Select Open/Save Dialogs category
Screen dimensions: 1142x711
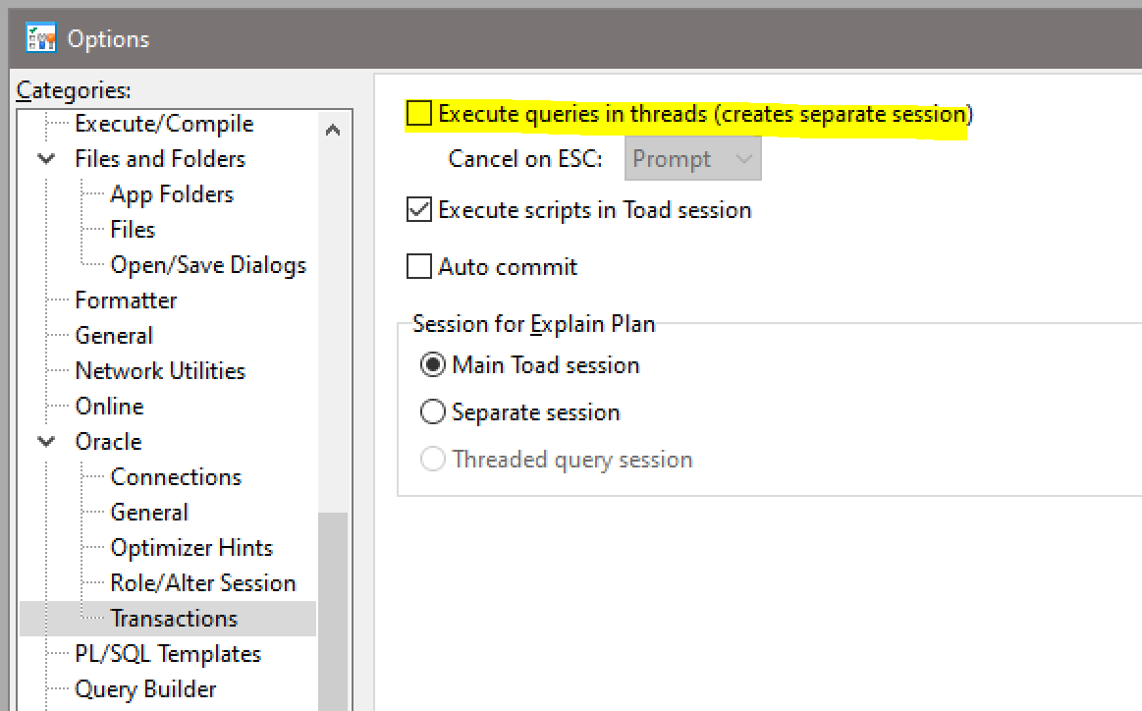(x=208, y=265)
